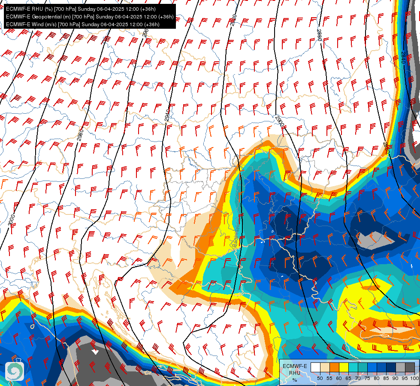This screenshot has width=420, height=386.
Task: Click the 2840 geopotential contour label
Action: coord(403,57)
